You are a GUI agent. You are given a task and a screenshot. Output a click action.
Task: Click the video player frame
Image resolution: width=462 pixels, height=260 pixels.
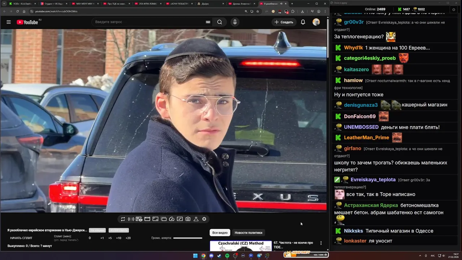[x=163, y=121]
